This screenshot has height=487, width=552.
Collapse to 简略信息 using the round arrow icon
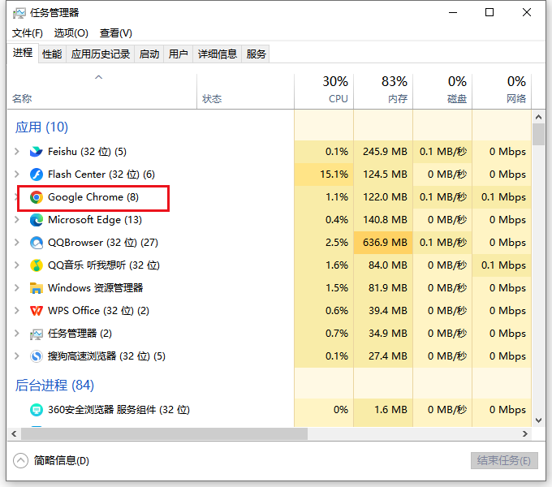[20, 460]
